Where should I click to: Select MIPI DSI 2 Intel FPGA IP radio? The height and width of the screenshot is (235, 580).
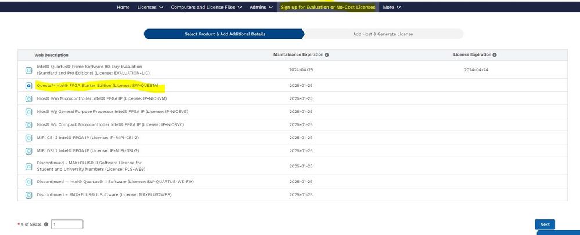[28, 151]
